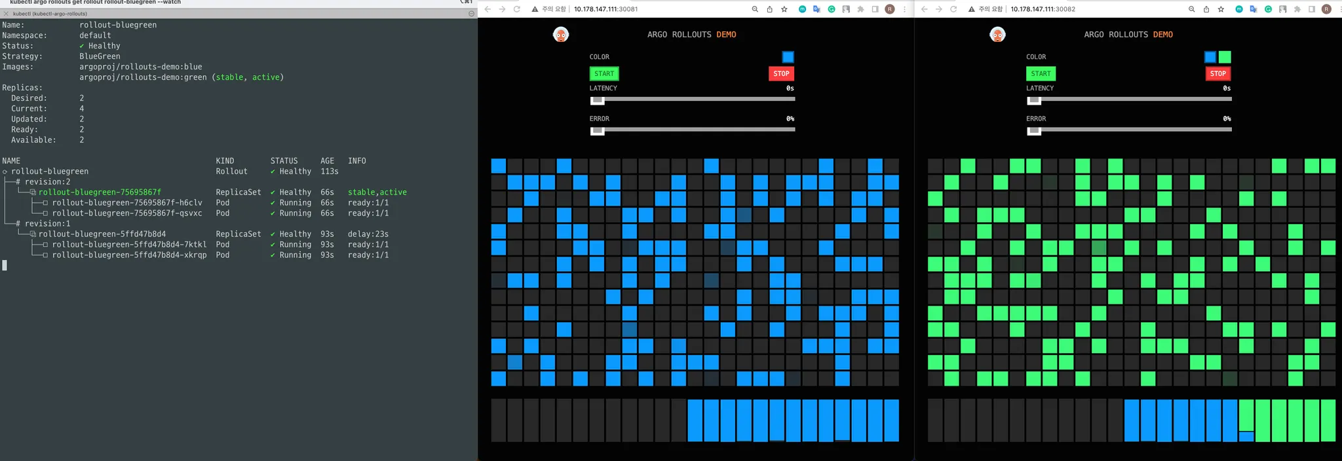The width and height of the screenshot is (1342, 461).
Task: Click the rollout-bluegreen Rollout row in terminal
Action: click(x=170, y=172)
